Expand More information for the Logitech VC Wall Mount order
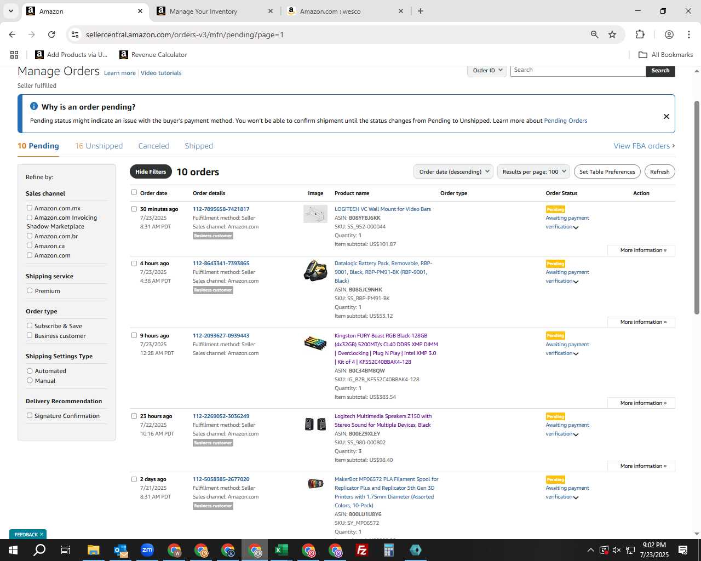Image resolution: width=701 pixels, height=561 pixels. click(641, 250)
